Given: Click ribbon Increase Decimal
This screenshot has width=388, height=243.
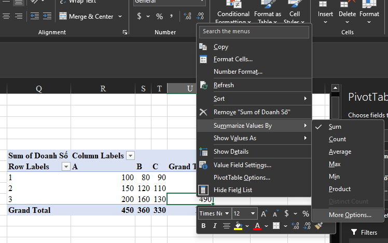Looking at the screenshot, I should 187,16.
